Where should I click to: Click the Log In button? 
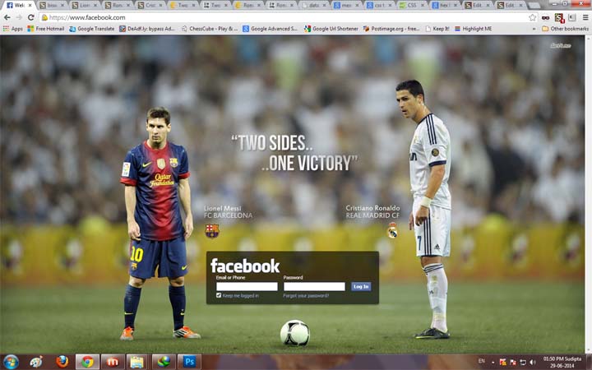point(361,287)
